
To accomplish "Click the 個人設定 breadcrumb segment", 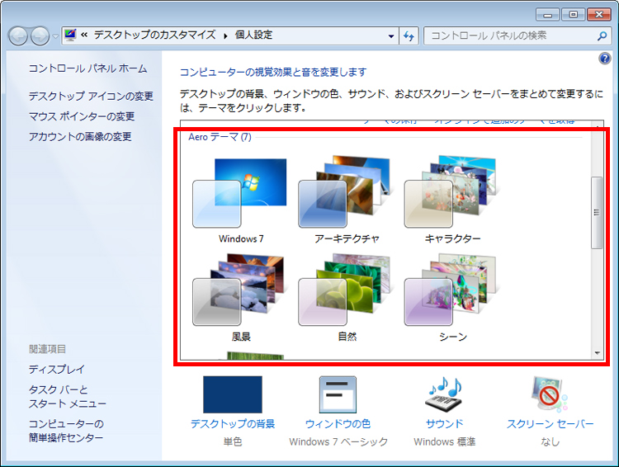I will (254, 35).
